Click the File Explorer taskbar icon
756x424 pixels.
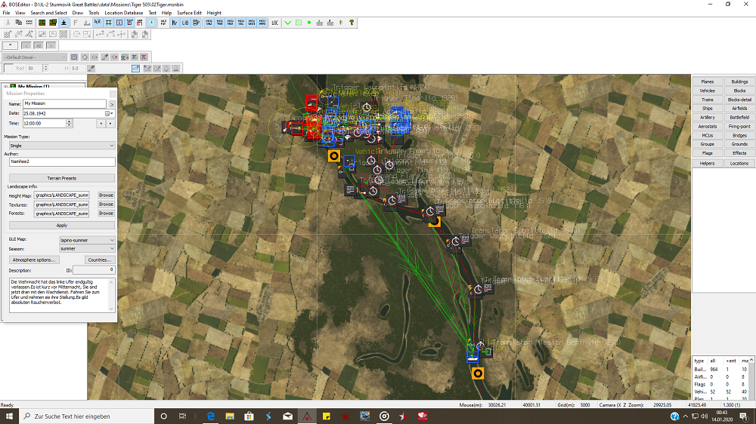tap(230, 416)
